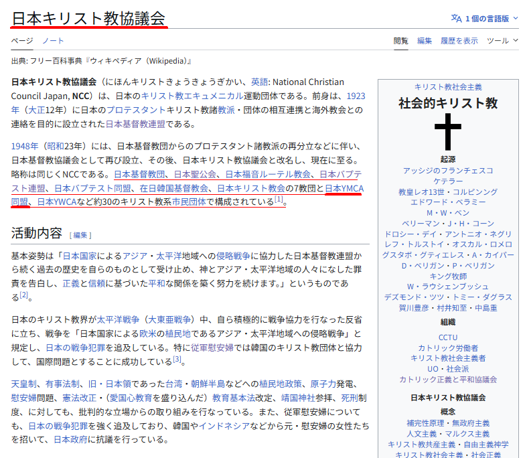Open 教皇レオ13世 sidebar link
525x458 pixels.
421,192
